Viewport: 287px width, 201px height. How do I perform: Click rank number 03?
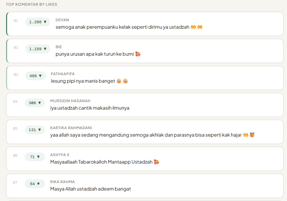(x=16, y=75)
